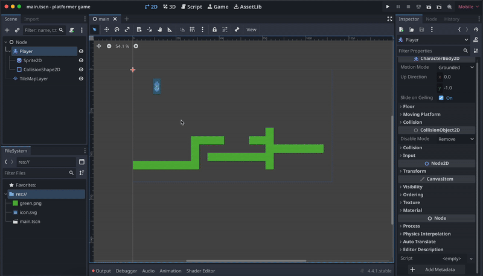Open the Motion Mode Grounded dropdown

click(456, 68)
